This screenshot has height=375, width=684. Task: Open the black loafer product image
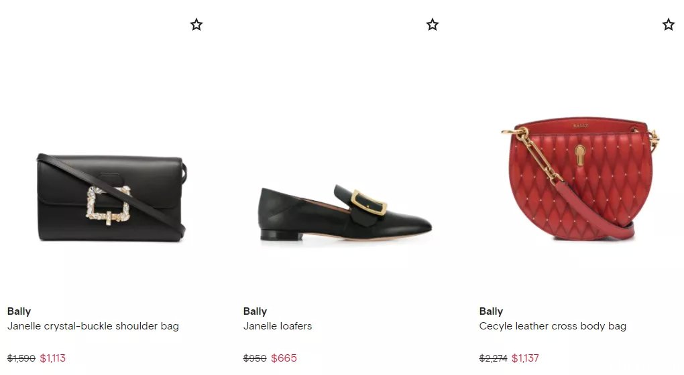click(345, 212)
